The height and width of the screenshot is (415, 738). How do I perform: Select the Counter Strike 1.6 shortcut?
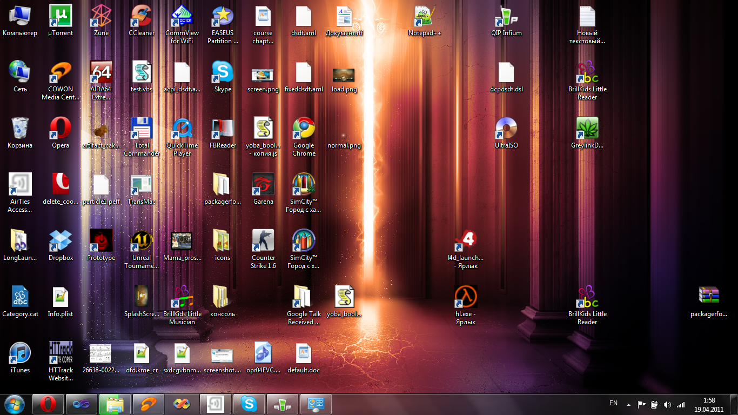pyautogui.click(x=263, y=241)
